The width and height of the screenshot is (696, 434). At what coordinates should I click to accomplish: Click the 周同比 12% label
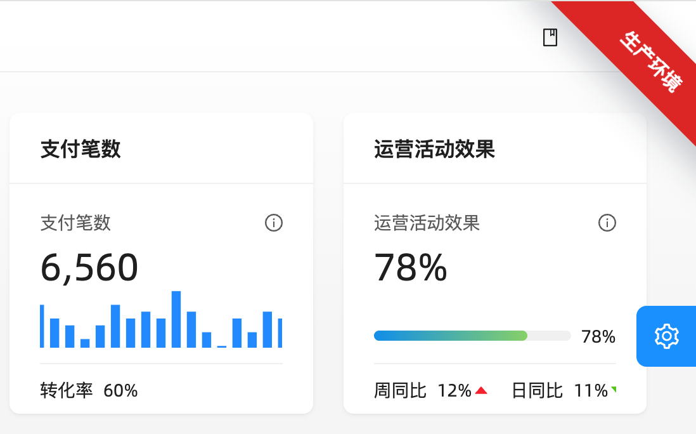pyautogui.click(x=422, y=390)
